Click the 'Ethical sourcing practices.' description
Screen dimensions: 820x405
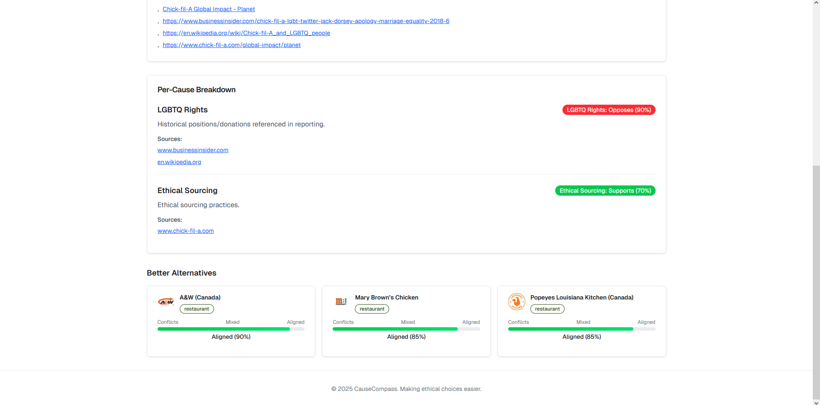198,205
